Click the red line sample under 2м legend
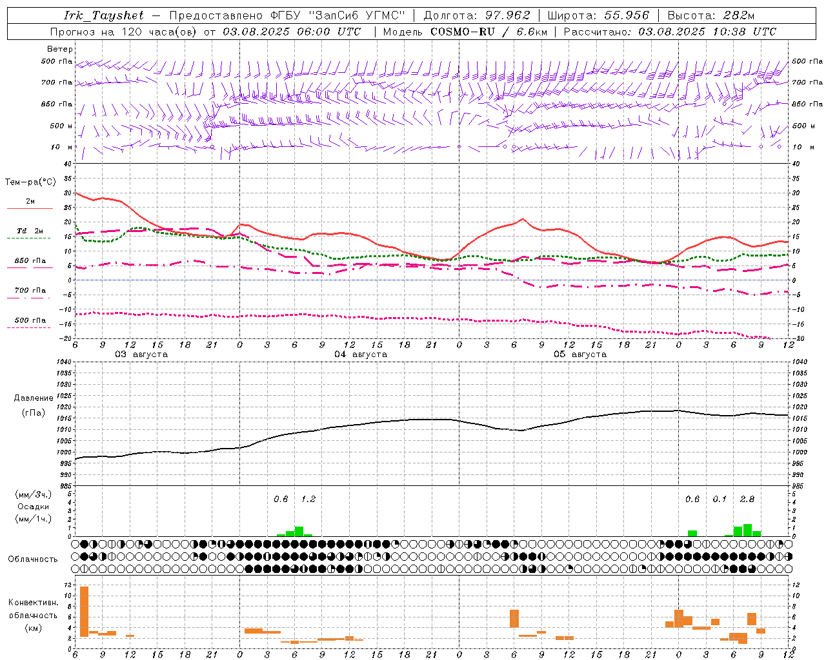Image resolution: width=826 pixels, height=660 pixels. click(x=30, y=209)
